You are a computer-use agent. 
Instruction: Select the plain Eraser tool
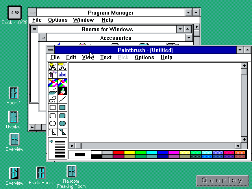tap(62, 83)
